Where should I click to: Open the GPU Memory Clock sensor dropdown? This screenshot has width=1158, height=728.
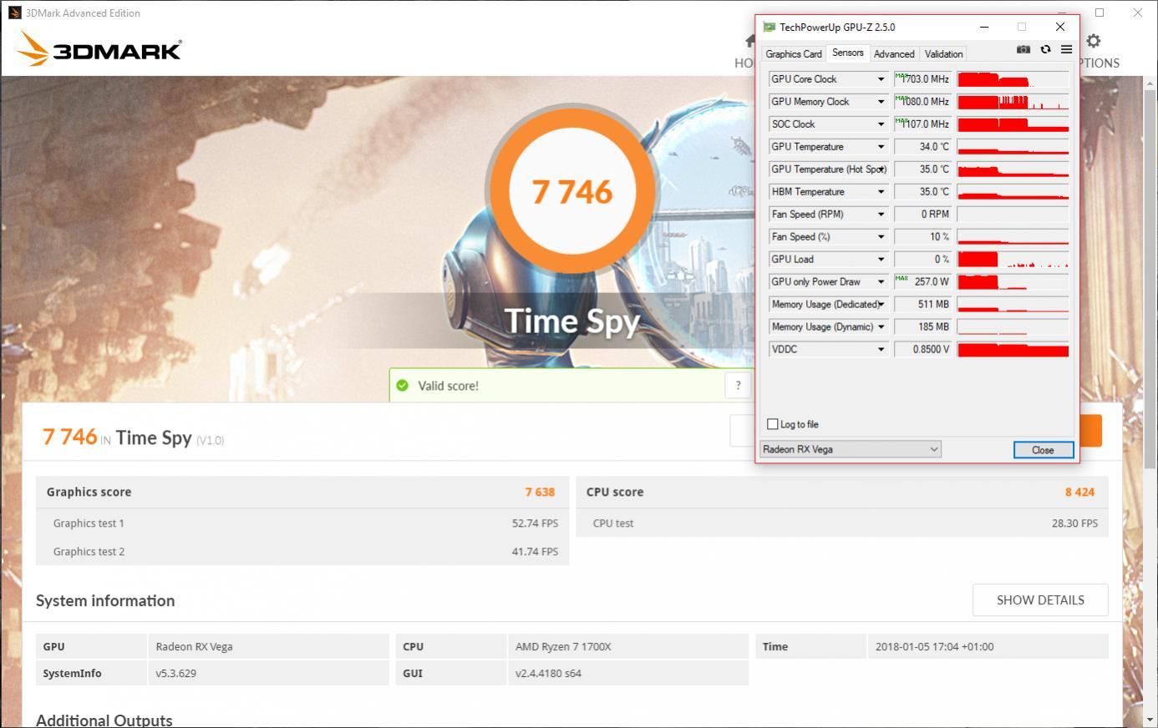click(881, 102)
